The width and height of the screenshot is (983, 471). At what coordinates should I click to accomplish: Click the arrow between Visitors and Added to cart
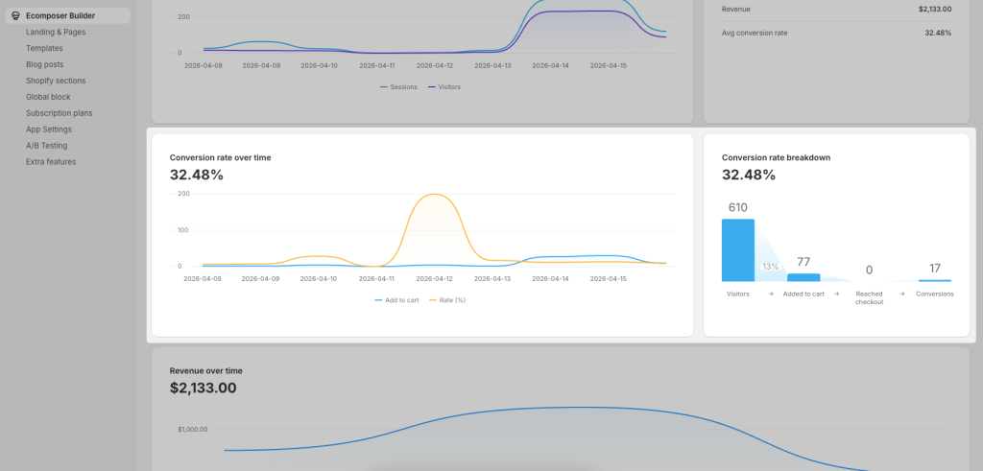tap(771, 294)
